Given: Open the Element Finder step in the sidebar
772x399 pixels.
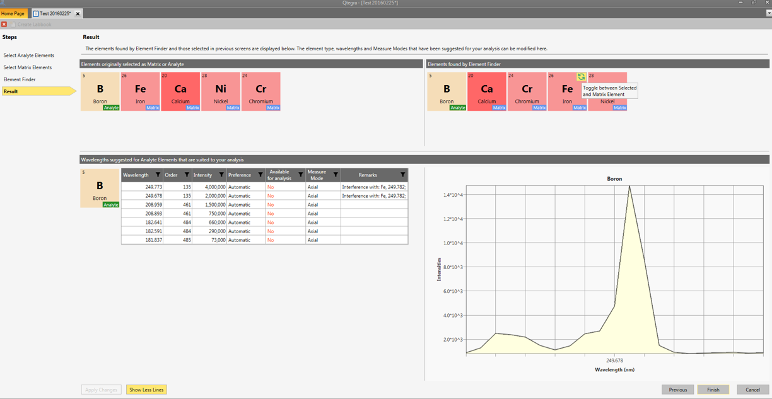Looking at the screenshot, I should 20,79.
